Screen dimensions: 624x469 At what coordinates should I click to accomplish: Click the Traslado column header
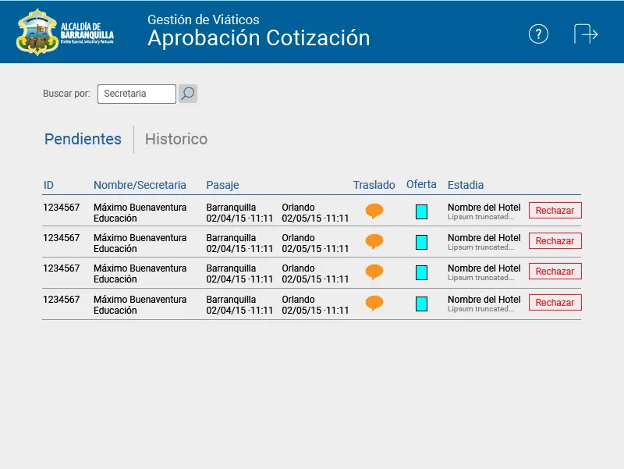click(374, 185)
